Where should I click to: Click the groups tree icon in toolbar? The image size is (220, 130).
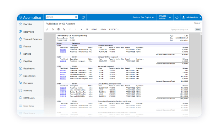click(64, 29)
